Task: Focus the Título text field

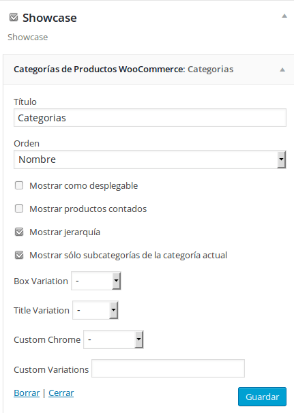Action: pos(150,118)
